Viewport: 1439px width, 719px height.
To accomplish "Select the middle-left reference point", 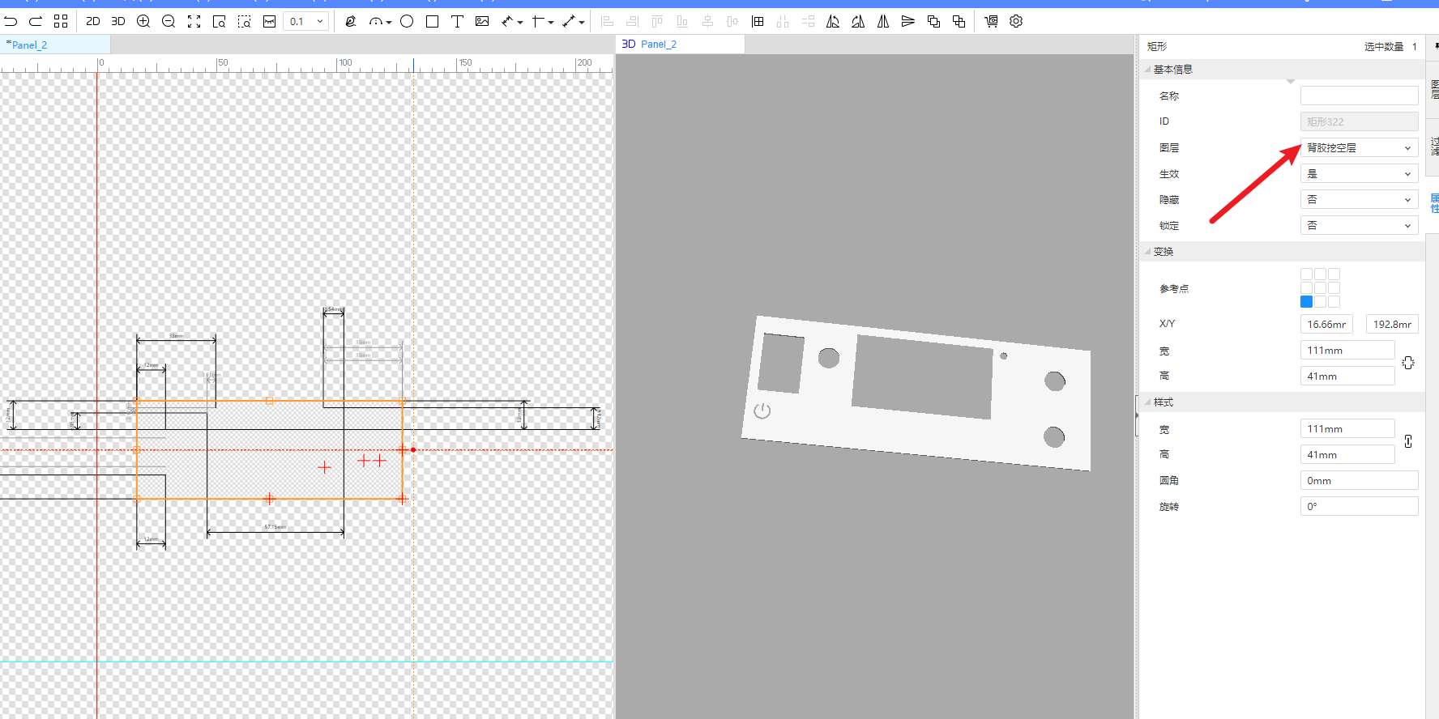I will [1306, 288].
